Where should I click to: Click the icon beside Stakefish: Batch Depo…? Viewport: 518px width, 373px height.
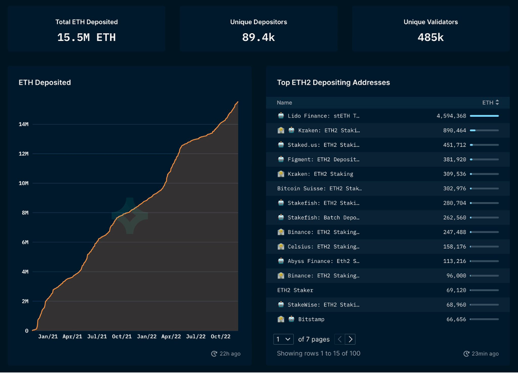point(281,217)
